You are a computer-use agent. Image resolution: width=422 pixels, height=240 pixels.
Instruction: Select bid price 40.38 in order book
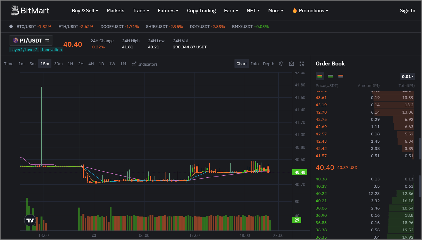click(321, 179)
